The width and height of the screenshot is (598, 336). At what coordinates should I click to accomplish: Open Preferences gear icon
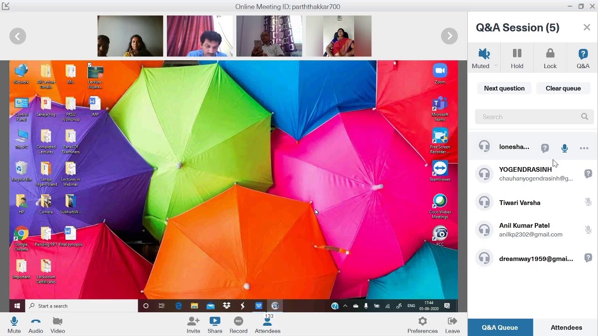coord(422,322)
